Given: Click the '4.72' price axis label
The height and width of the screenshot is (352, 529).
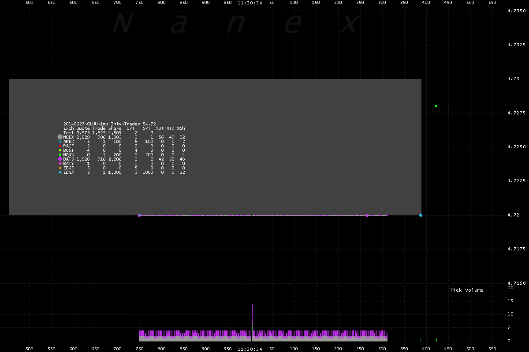Looking at the screenshot, I should [x=514, y=215].
